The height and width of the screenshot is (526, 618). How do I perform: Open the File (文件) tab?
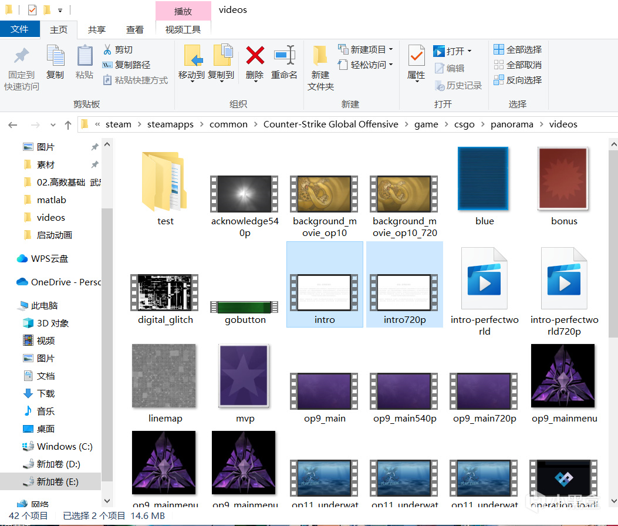click(x=20, y=29)
